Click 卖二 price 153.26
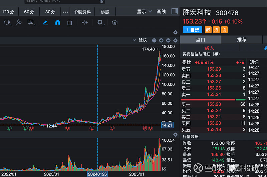 (x=214, y=88)
